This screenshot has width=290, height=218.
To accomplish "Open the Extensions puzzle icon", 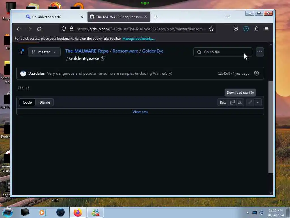I will click(256, 29).
